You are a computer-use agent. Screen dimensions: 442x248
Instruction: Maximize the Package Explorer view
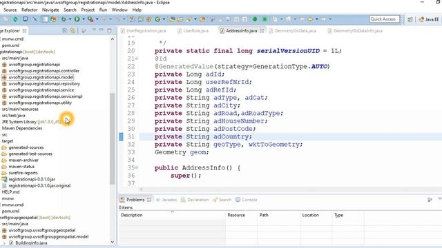pyautogui.click(x=109, y=30)
